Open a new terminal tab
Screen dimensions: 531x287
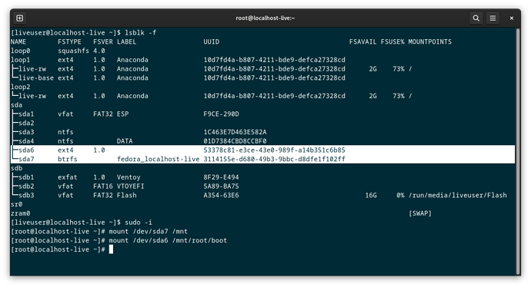[x=20, y=18]
